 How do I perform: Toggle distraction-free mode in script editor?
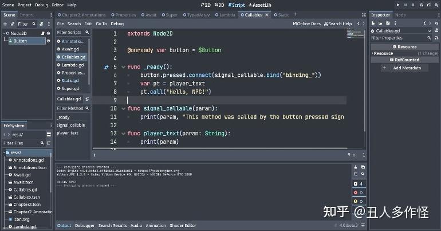[x=364, y=15]
